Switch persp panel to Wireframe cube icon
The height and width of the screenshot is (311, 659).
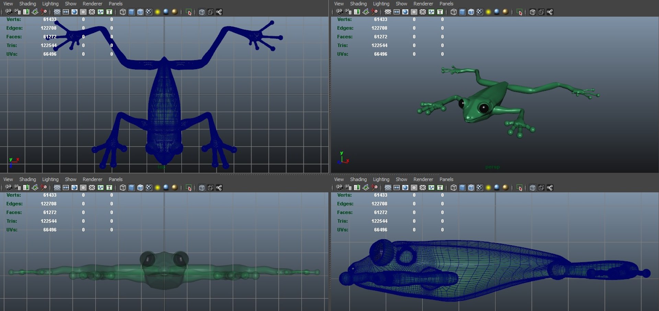(454, 12)
